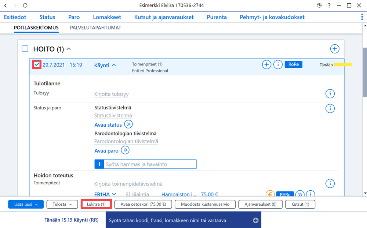Open the Lomakkeet menu
Image resolution: width=367 pixels, height=228 pixels.
click(107, 17)
